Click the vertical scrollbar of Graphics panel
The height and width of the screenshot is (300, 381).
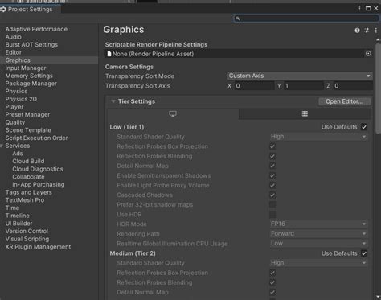[x=378, y=88]
